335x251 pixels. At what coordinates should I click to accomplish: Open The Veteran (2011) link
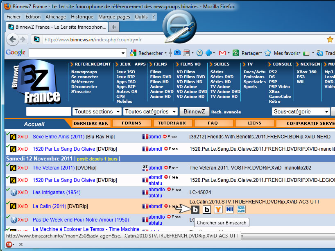tap(54, 168)
